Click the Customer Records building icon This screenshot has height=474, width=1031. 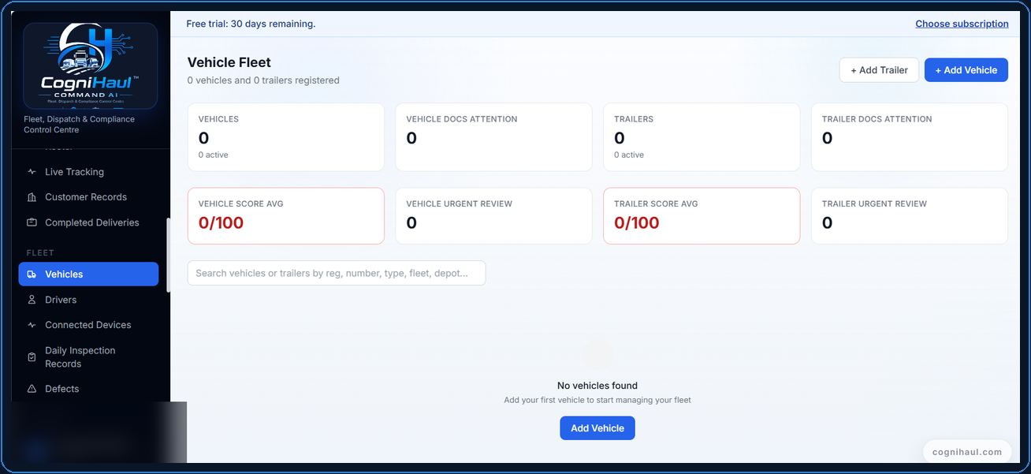click(32, 197)
